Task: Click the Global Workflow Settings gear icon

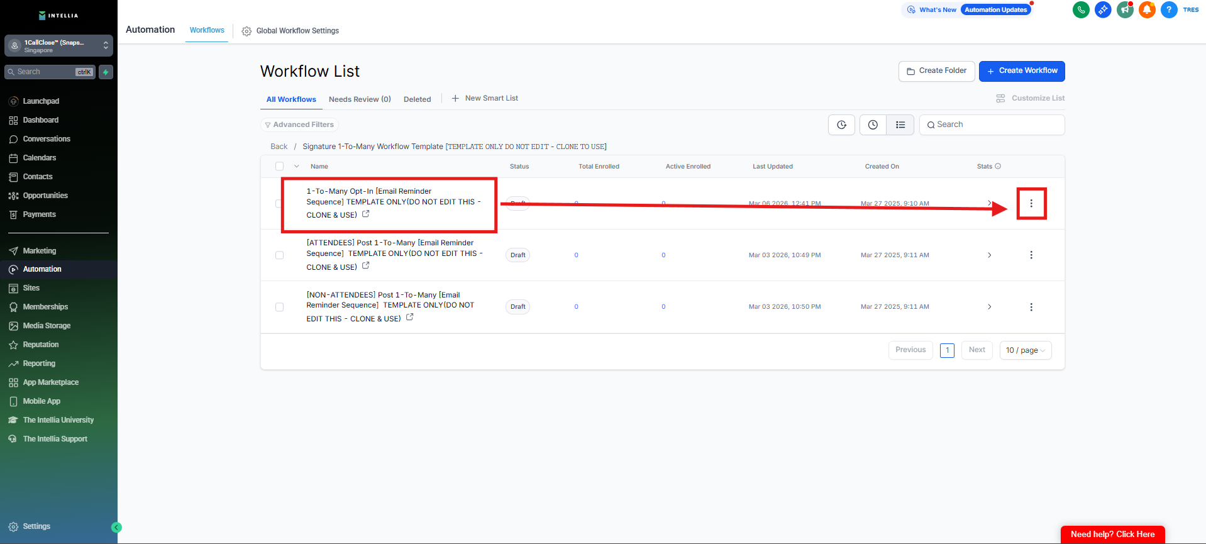Action: pyautogui.click(x=246, y=31)
